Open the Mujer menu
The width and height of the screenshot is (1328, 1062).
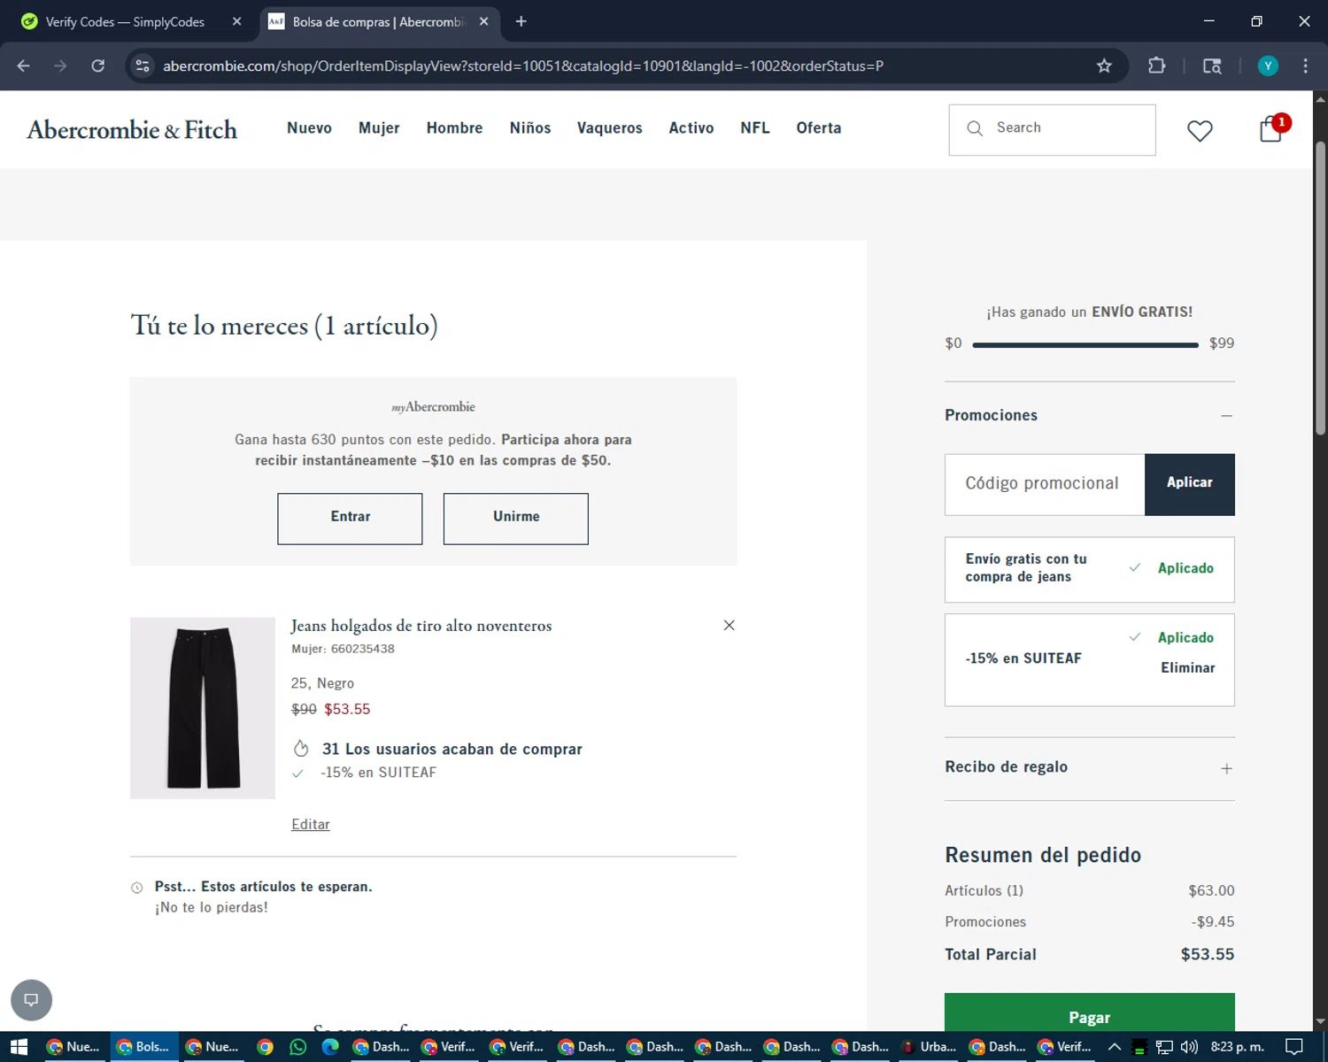coord(379,128)
